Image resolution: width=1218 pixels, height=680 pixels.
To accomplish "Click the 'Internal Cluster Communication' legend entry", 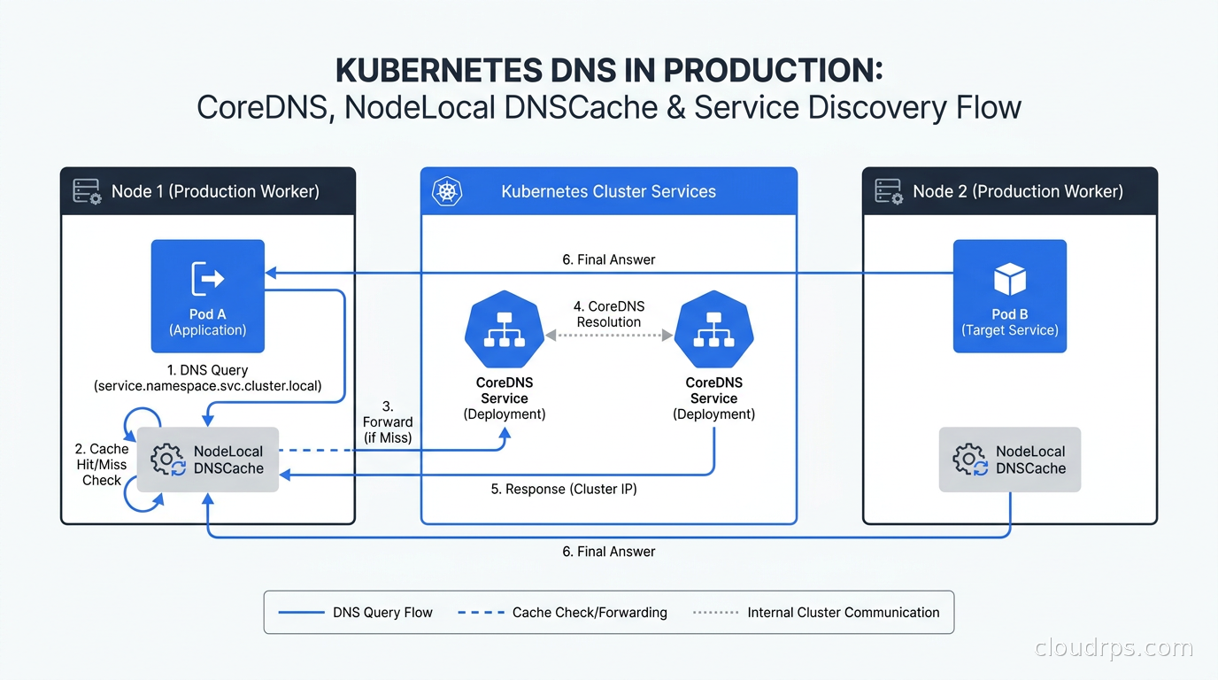I will [x=816, y=612].
